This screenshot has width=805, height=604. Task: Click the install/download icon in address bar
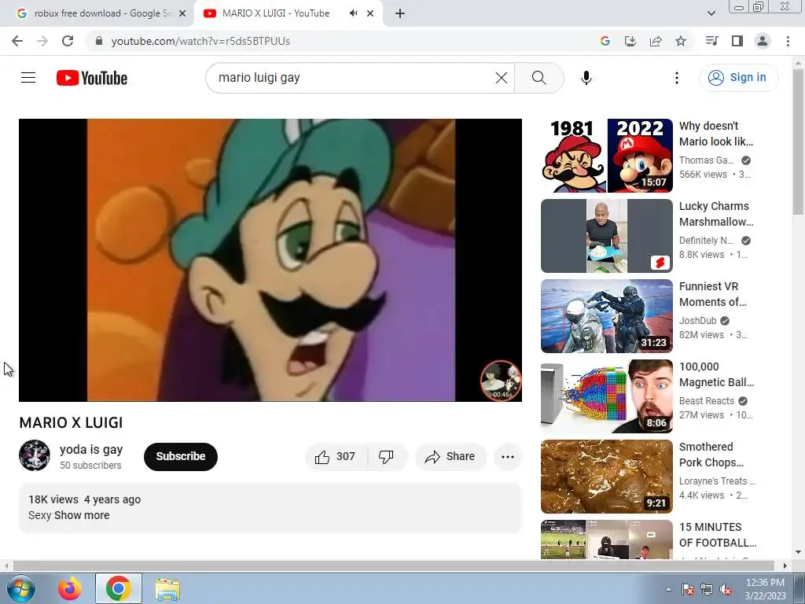pos(630,41)
